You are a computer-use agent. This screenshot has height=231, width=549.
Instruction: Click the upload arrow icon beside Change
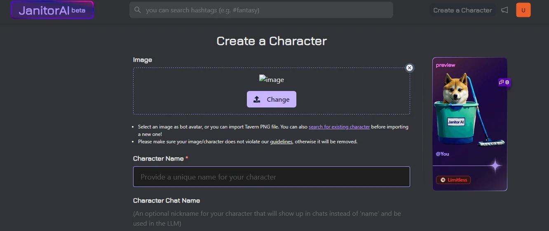point(257,99)
